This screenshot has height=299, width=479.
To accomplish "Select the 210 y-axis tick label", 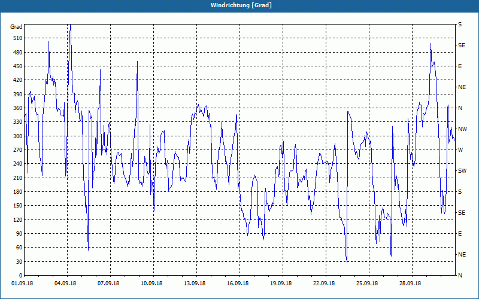I will [x=17, y=178].
